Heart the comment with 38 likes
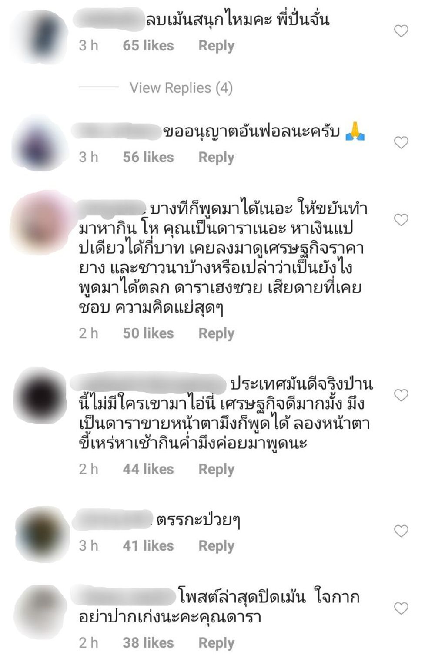435x669 pixels. 401,608
